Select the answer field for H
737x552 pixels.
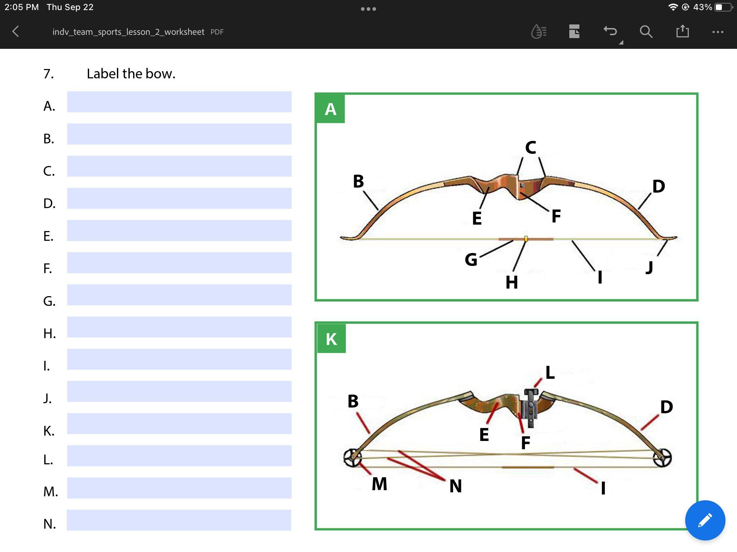(179, 327)
